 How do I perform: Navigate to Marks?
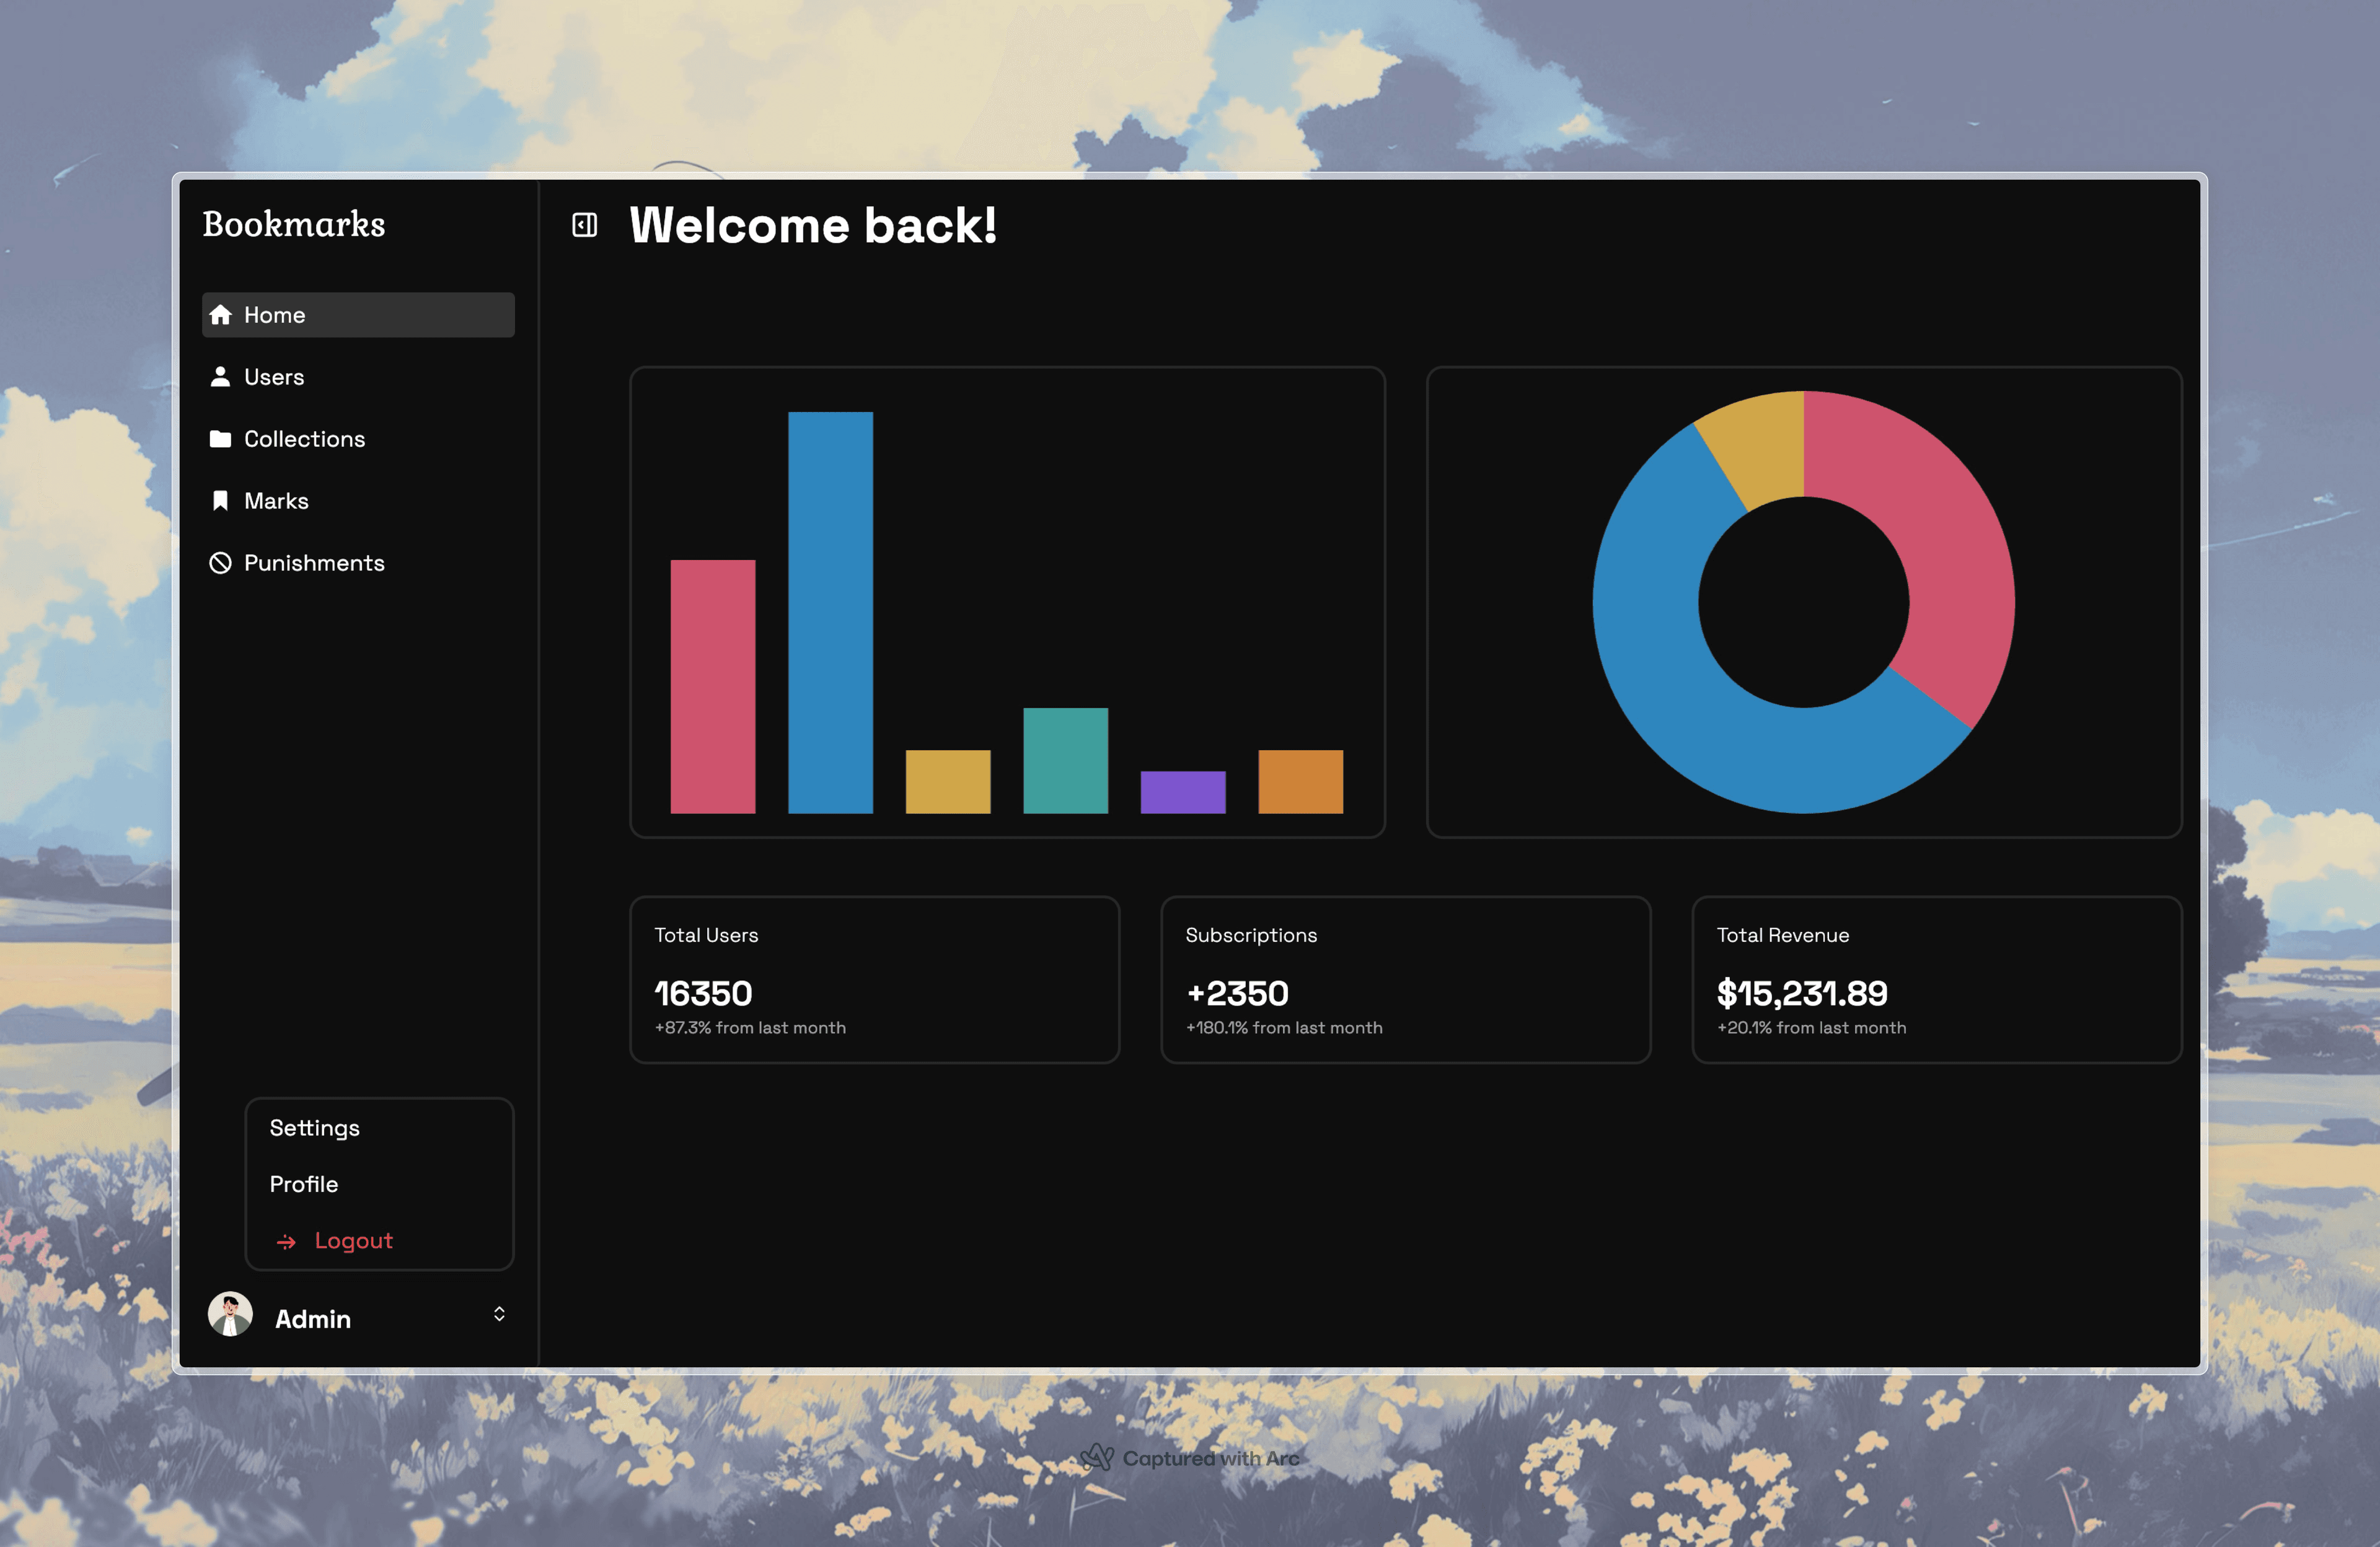[358, 501]
